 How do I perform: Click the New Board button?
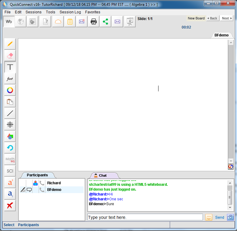(196, 18)
